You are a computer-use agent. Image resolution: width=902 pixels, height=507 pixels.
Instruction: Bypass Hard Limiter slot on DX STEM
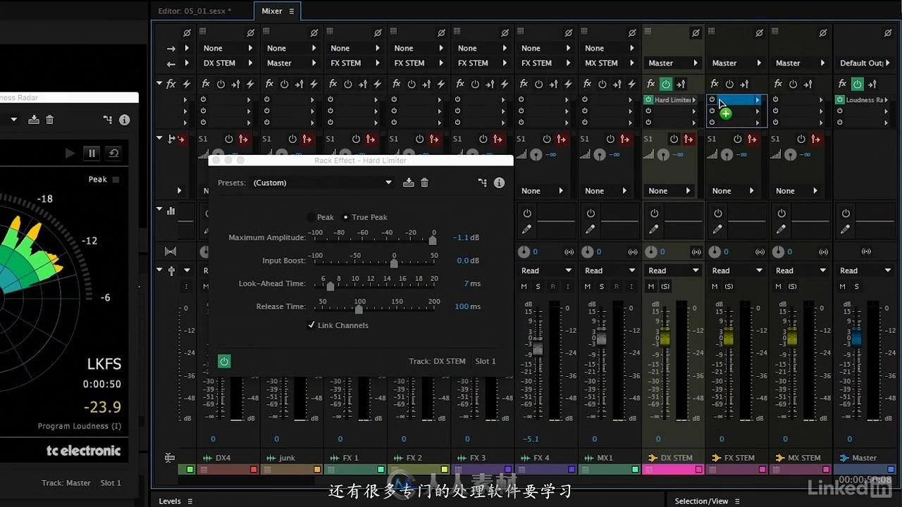click(648, 100)
